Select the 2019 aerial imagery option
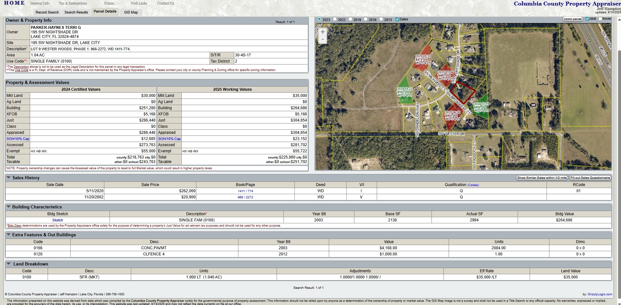 [350, 19]
